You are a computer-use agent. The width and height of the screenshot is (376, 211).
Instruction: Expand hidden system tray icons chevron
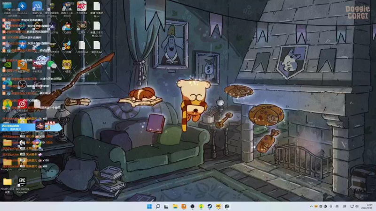pos(311,206)
